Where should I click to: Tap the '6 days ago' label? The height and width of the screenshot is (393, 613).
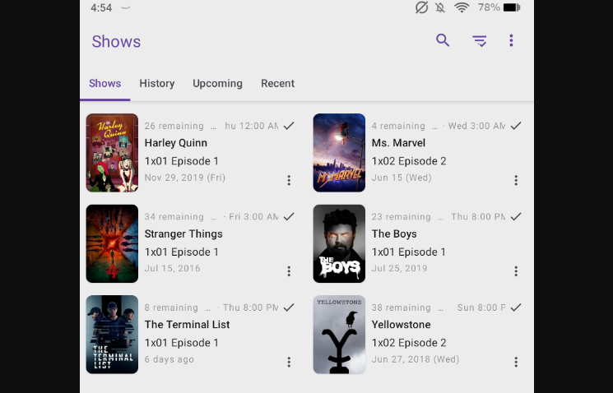click(170, 359)
